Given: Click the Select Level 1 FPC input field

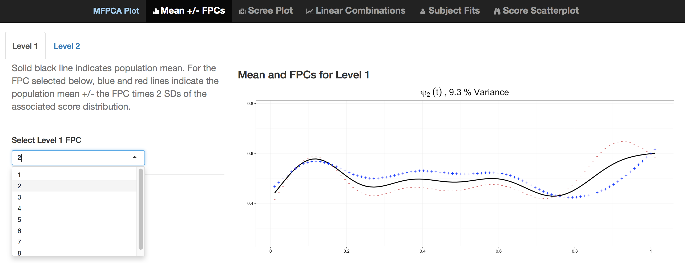Looking at the screenshot, I should [x=72, y=158].
